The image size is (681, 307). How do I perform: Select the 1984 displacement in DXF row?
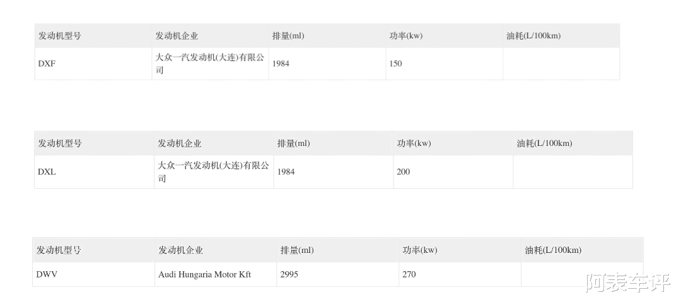coord(281,64)
